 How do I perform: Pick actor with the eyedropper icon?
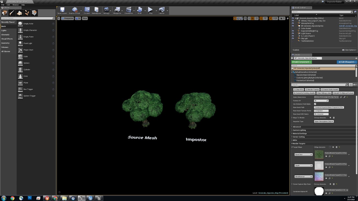click(x=344, y=97)
